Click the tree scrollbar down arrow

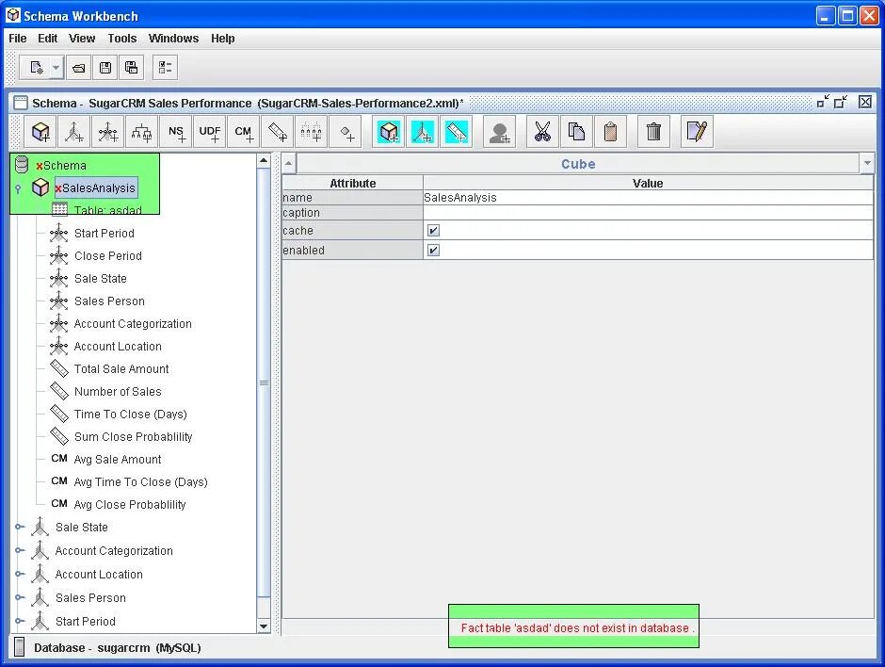pos(264,626)
